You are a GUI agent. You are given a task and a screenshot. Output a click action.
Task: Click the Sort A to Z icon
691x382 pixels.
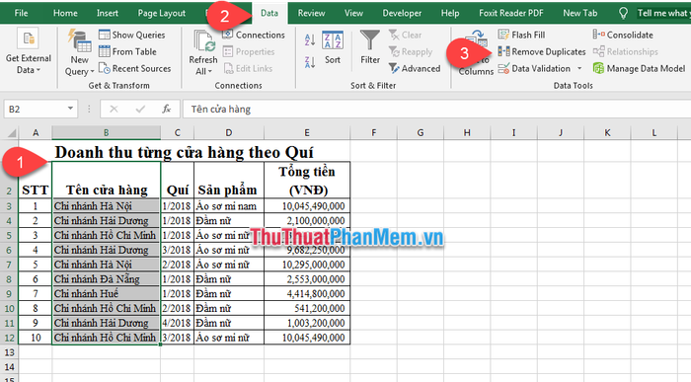(310, 40)
